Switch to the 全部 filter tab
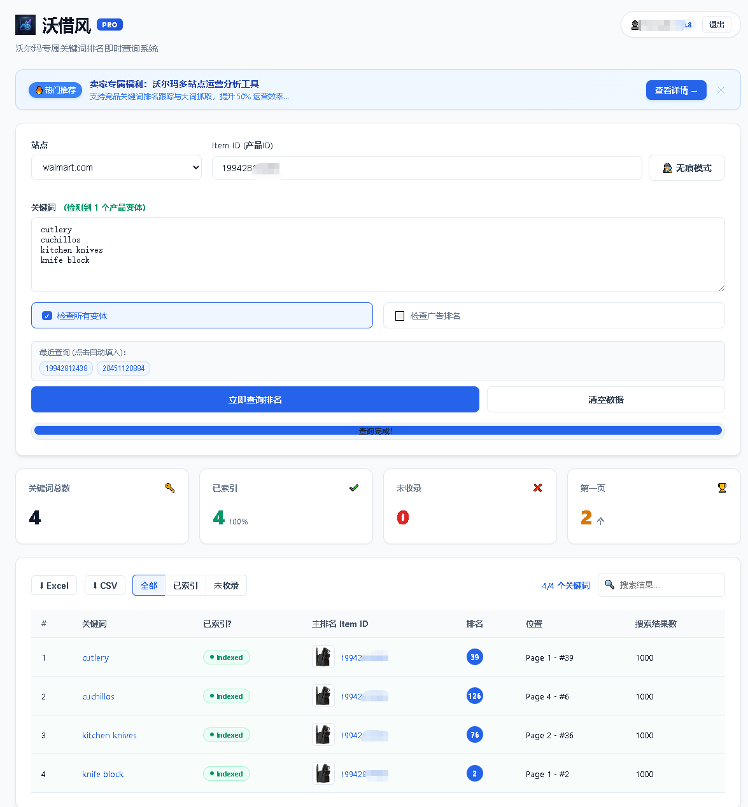 [149, 586]
